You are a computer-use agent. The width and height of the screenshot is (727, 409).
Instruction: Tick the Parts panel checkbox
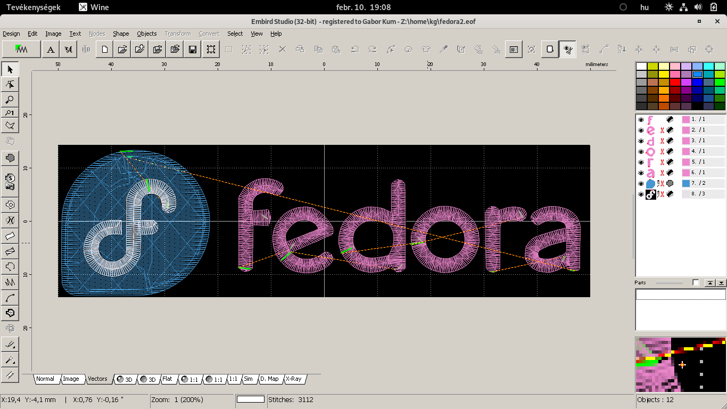pos(696,282)
